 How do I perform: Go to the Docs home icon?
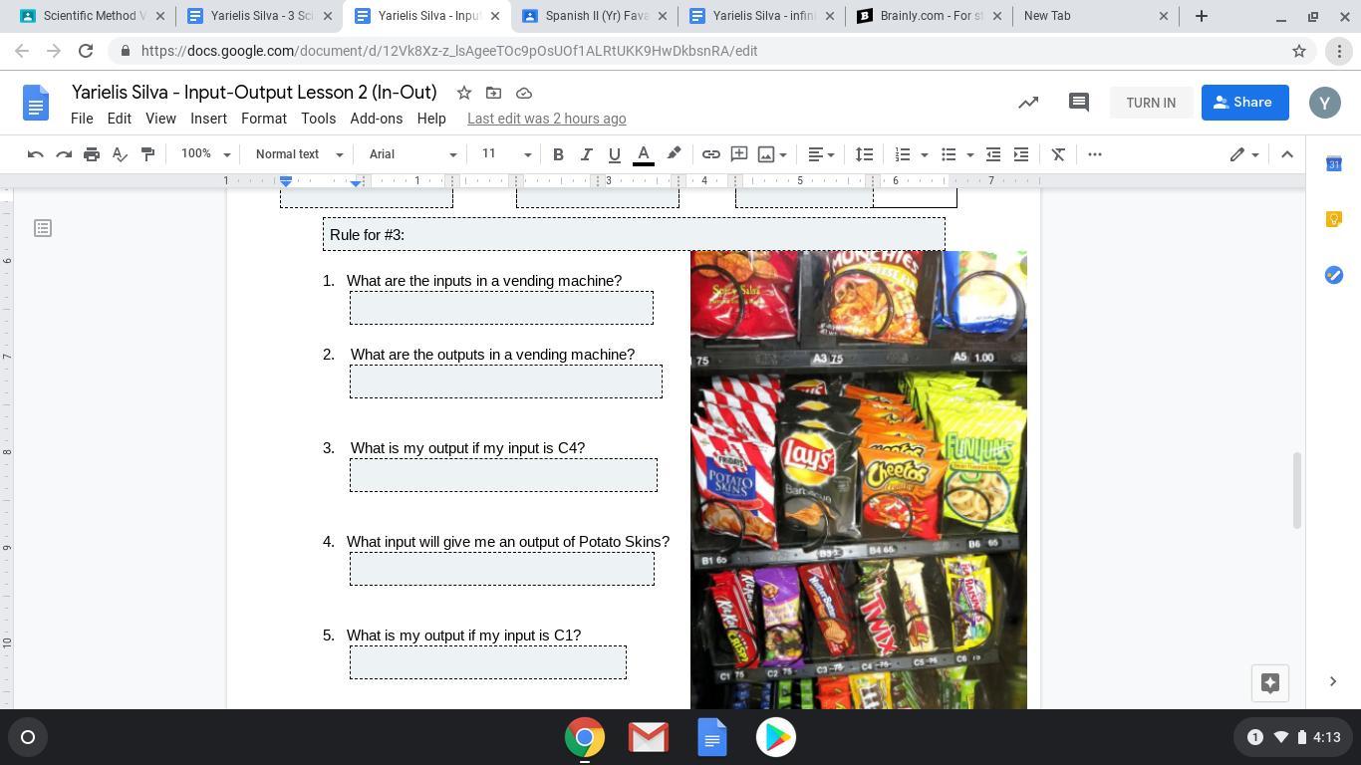pos(36,103)
